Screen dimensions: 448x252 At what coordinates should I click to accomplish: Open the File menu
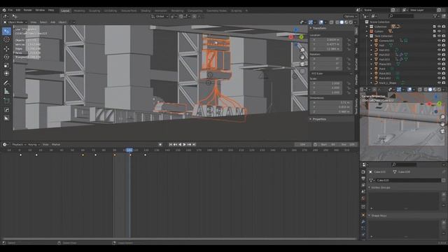[x=10, y=10]
